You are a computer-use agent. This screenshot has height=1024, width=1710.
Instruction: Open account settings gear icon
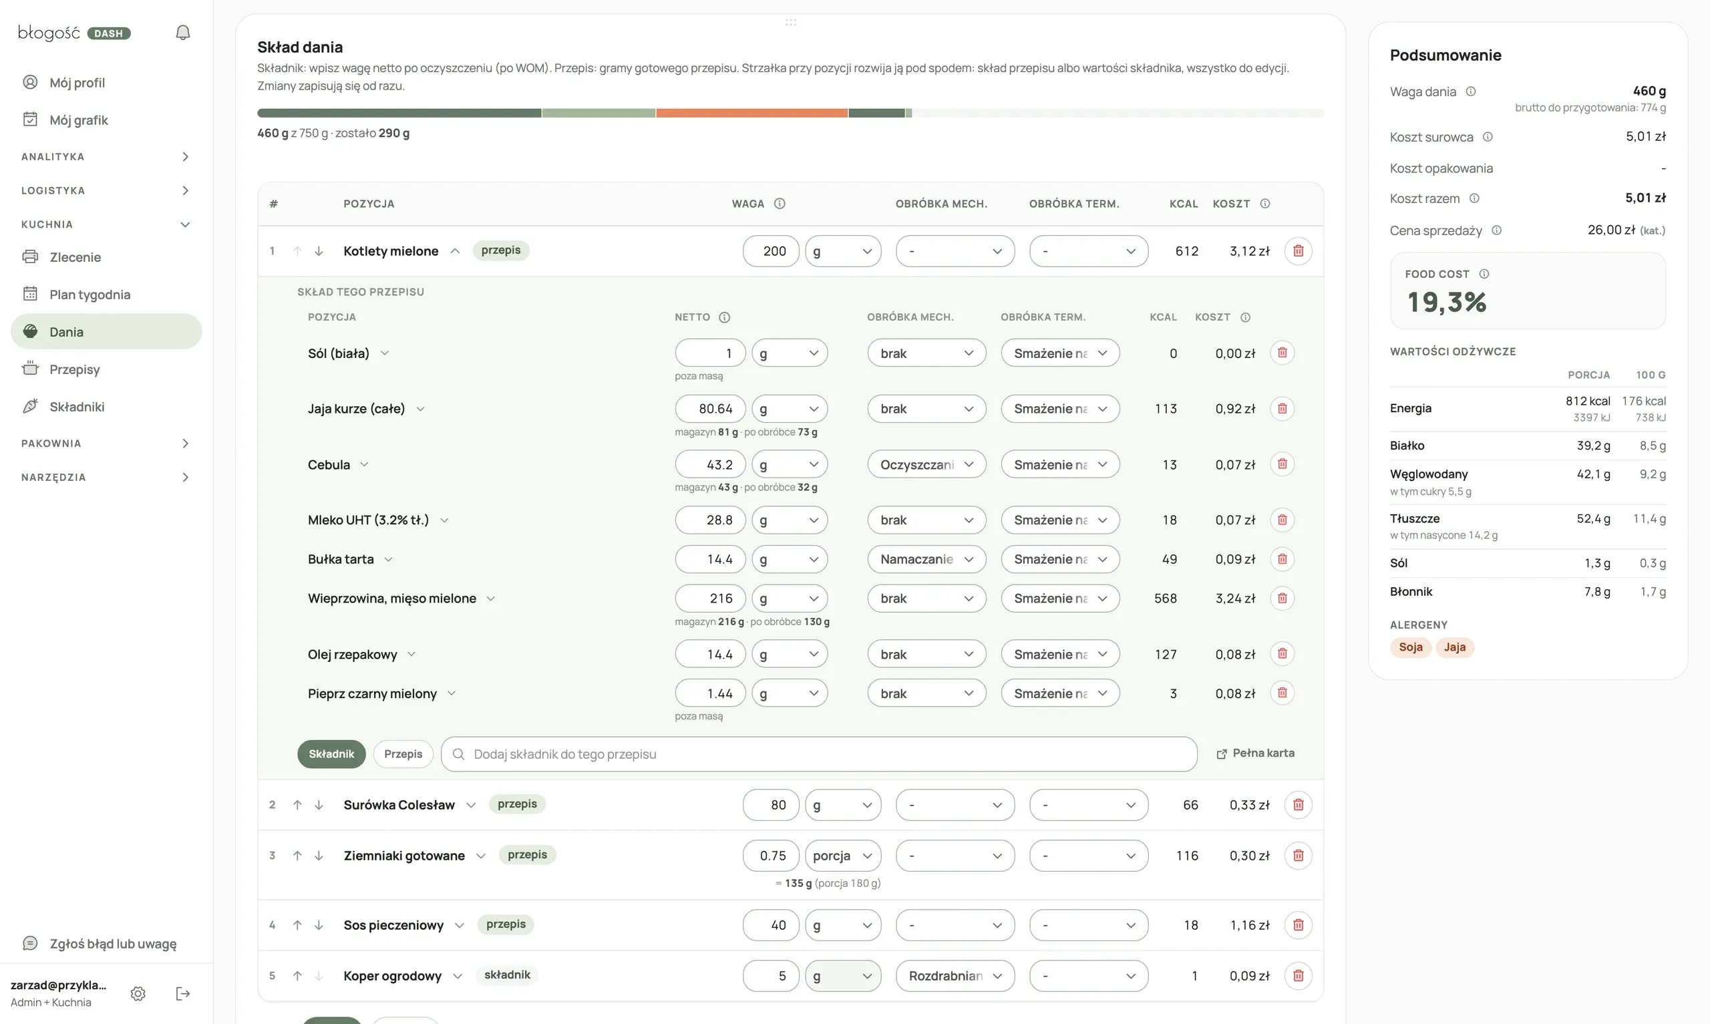pyautogui.click(x=138, y=994)
